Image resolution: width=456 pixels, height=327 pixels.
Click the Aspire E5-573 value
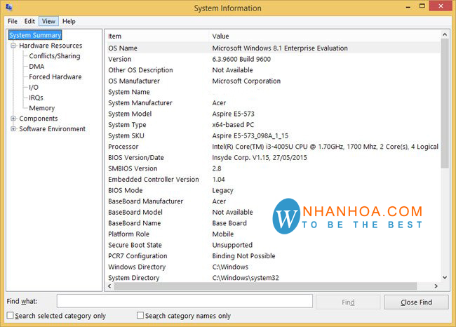tap(233, 114)
